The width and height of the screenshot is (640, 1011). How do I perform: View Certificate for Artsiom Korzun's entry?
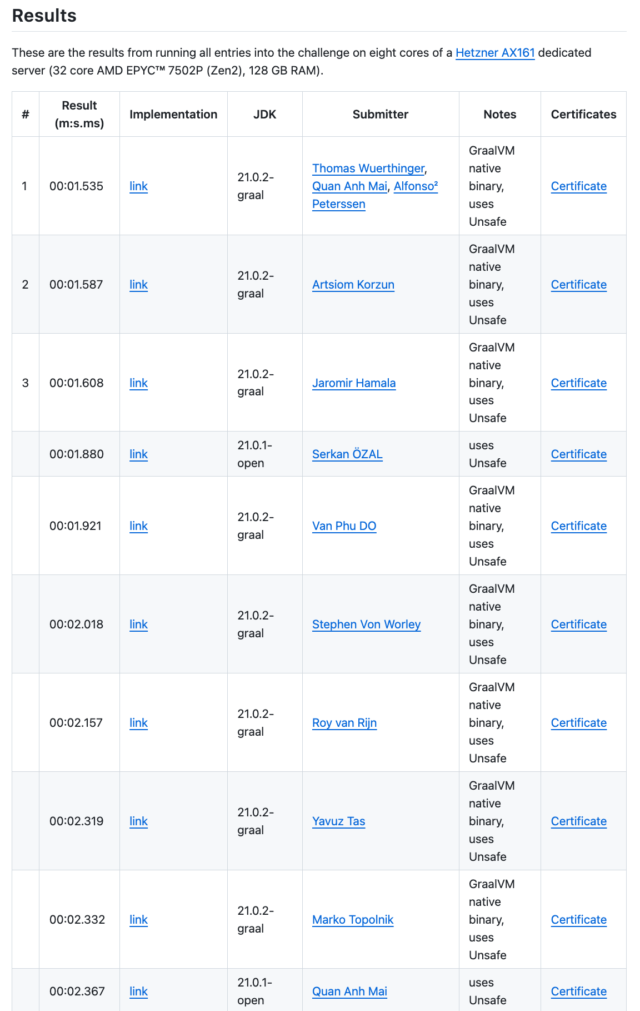click(578, 285)
